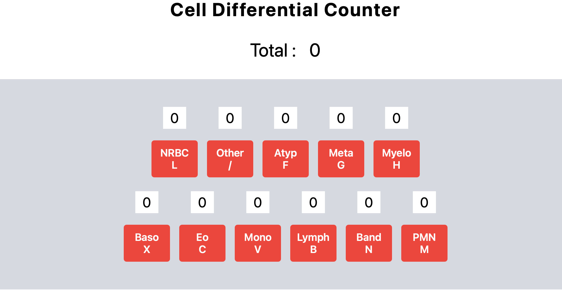Select the Atyp count value box
The width and height of the screenshot is (562, 290).
pos(286,118)
